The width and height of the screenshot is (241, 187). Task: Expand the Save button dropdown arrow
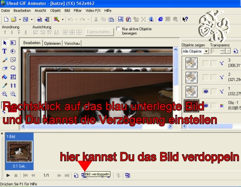coord(32,19)
